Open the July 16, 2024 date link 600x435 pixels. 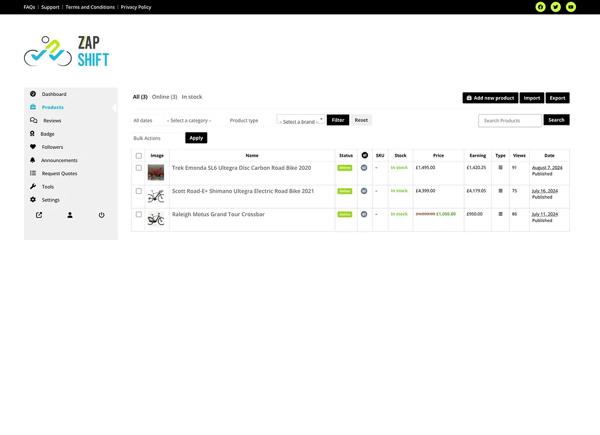coord(544,190)
